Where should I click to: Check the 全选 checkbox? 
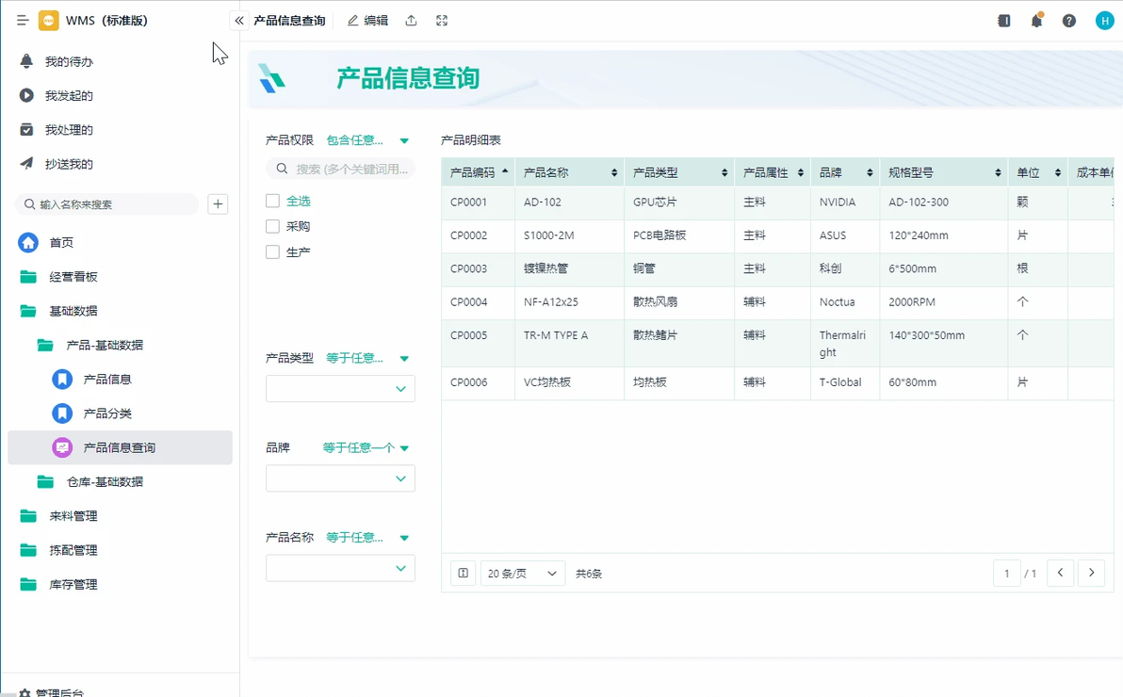(x=272, y=202)
